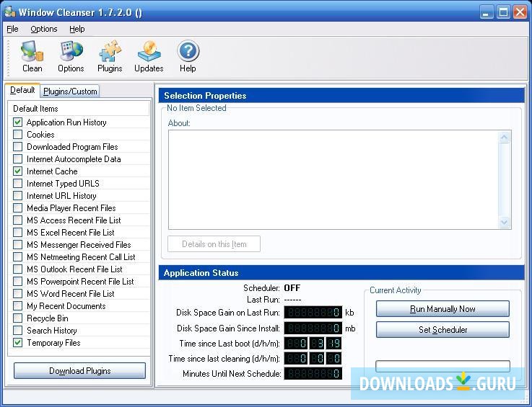
Task: Click the About box scroll-down arrow
Action: pyautogui.click(x=504, y=222)
